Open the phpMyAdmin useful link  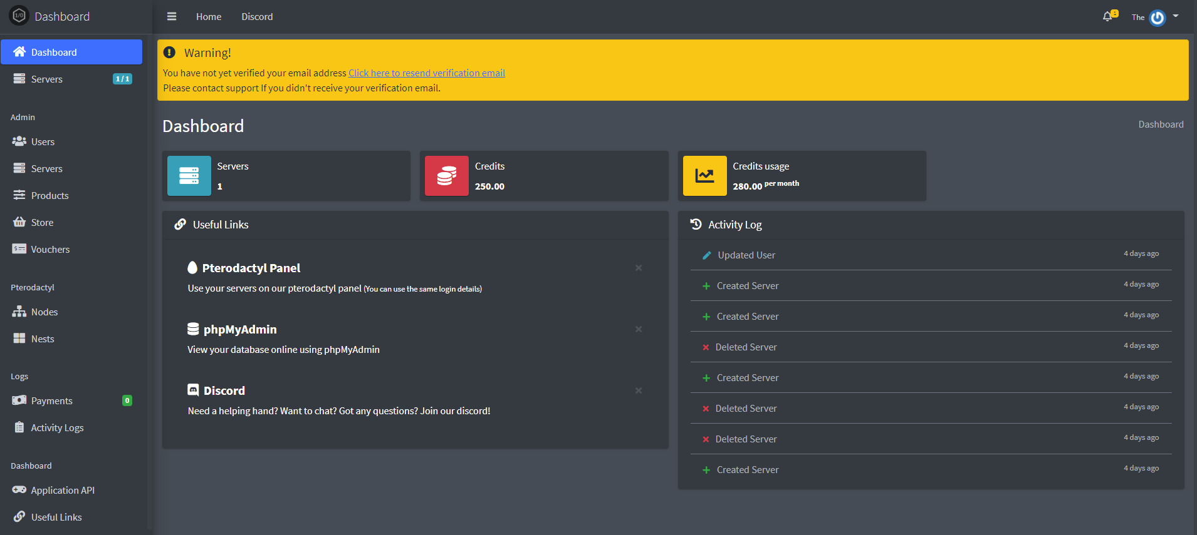tap(240, 329)
